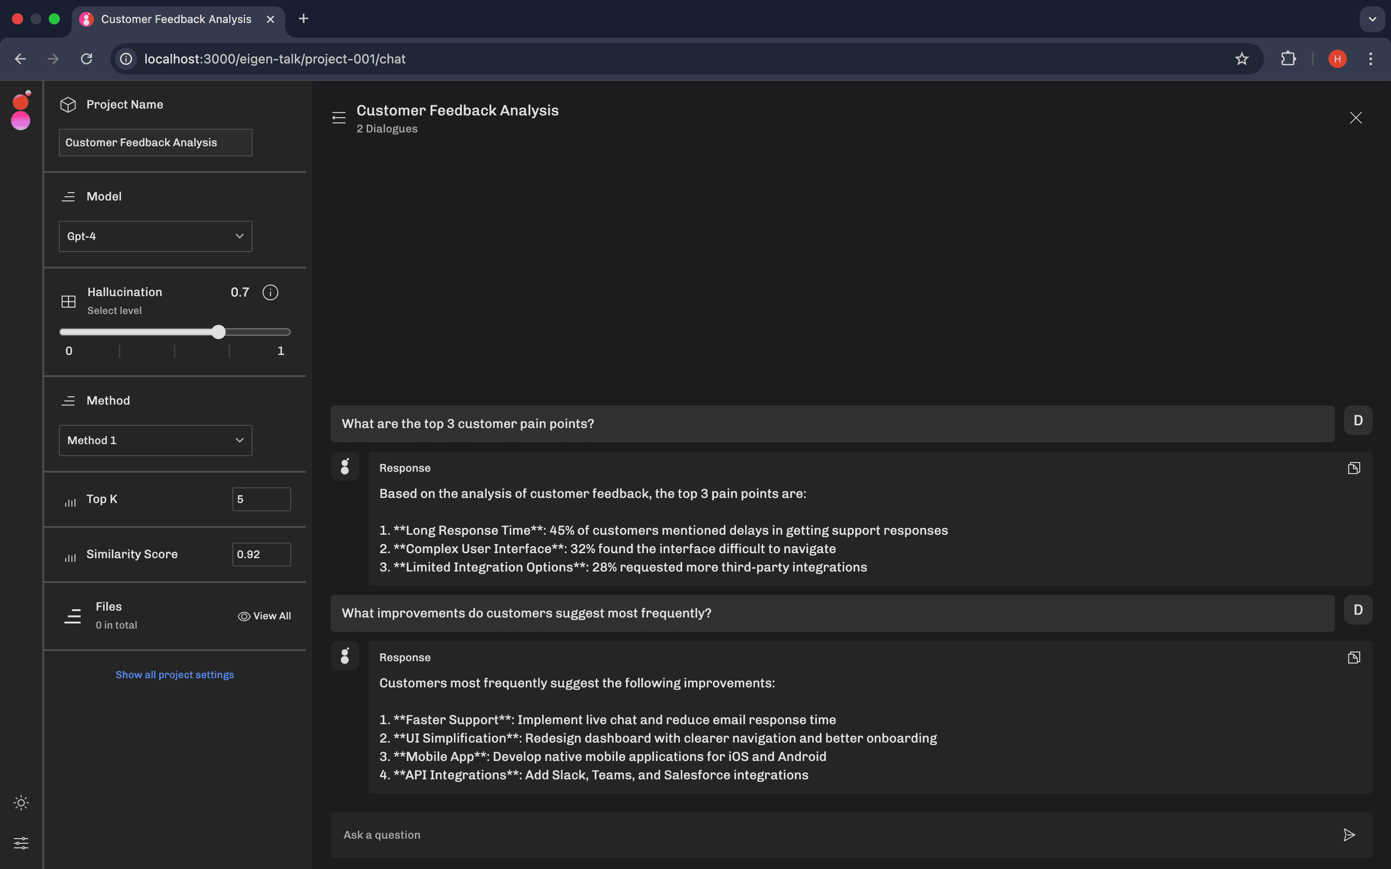Click the Hallucination grid icon

click(69, 301)
